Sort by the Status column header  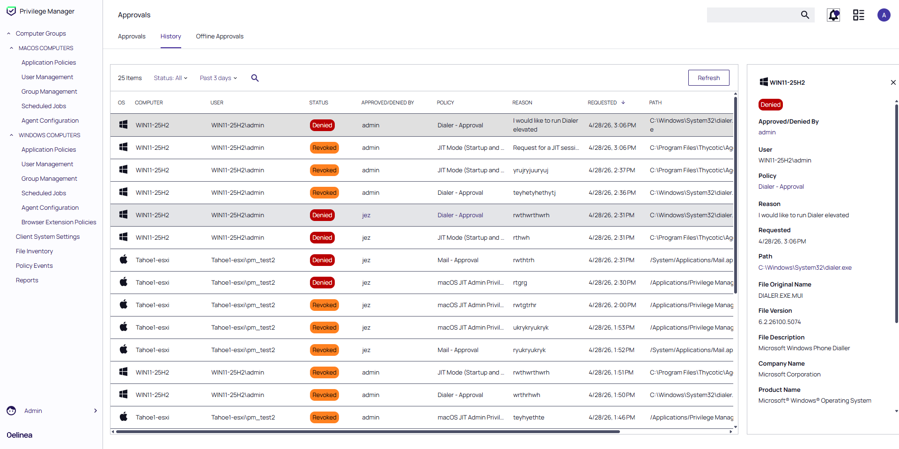point(318,103)
